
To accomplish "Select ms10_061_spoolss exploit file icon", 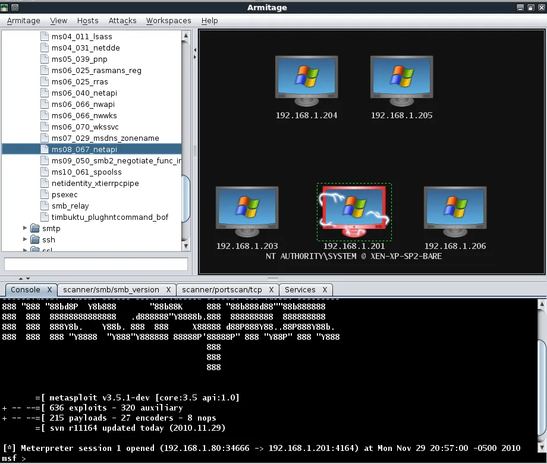I will tap(45, 172).
